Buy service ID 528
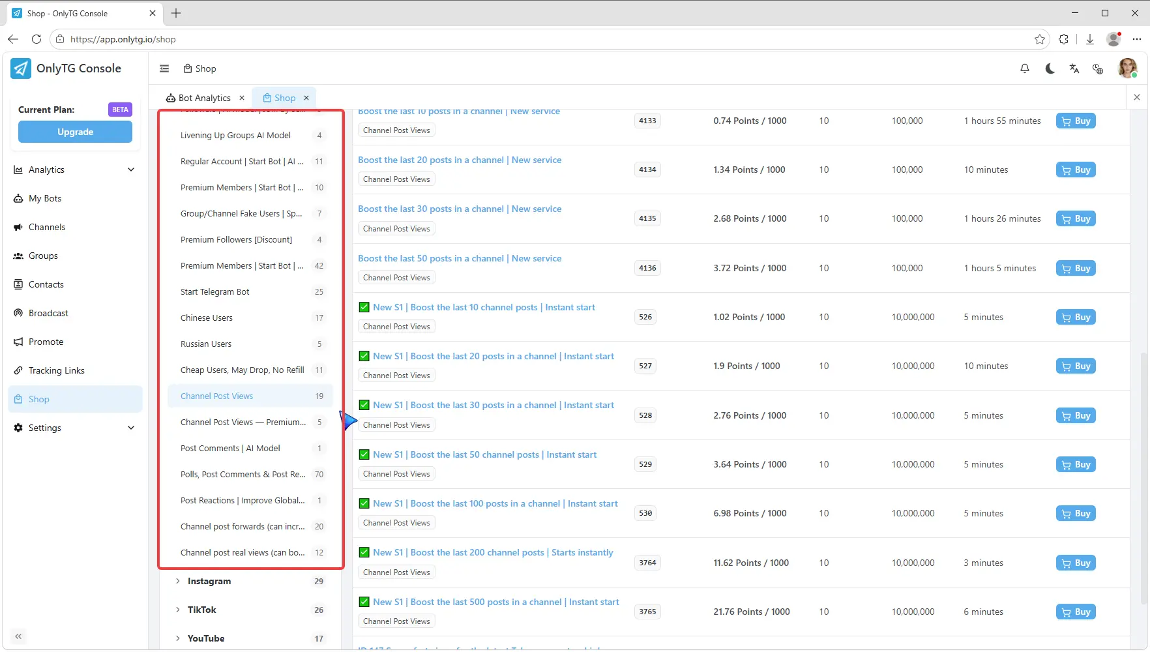This screenshot has width=1150, height=652. tap(1076, 415)
